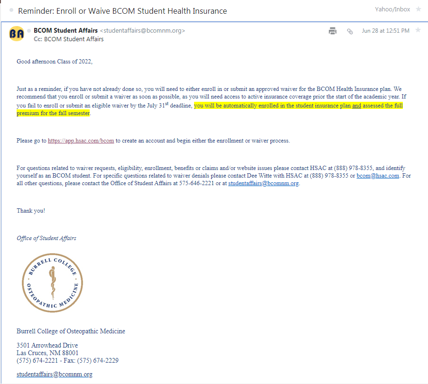Click the Jun 28 at 12:51 PM timestamp

point(385,31)
